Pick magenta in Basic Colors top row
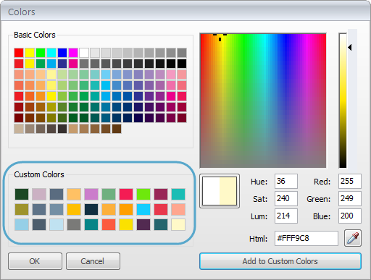Screen dimensions: 371x280 (x=73, y=53)
